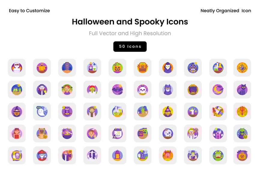260x173 pixels.
Task: Click the vampire Dracula icon
Action: [x=42, y=89]
